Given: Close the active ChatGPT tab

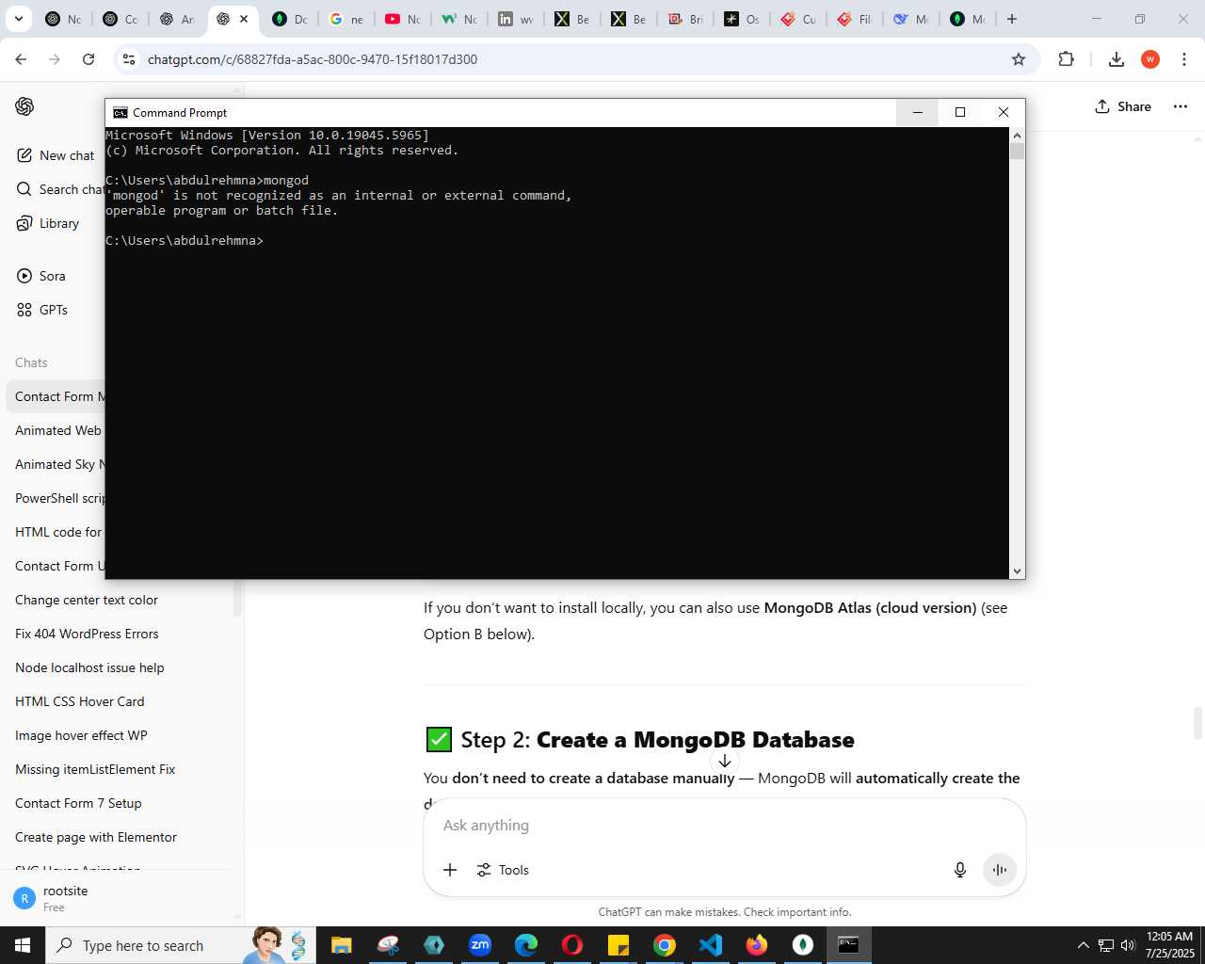Looking at the screenshot, I should point(244,19).
